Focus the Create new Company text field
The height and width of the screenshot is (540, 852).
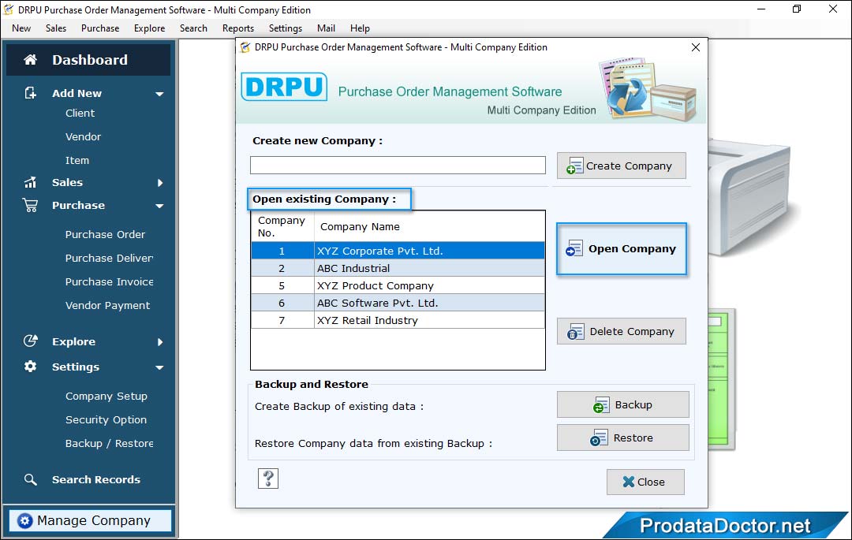point(398,165)
